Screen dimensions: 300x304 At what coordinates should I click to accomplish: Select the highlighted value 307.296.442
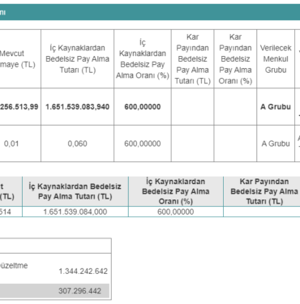[79, 291]
